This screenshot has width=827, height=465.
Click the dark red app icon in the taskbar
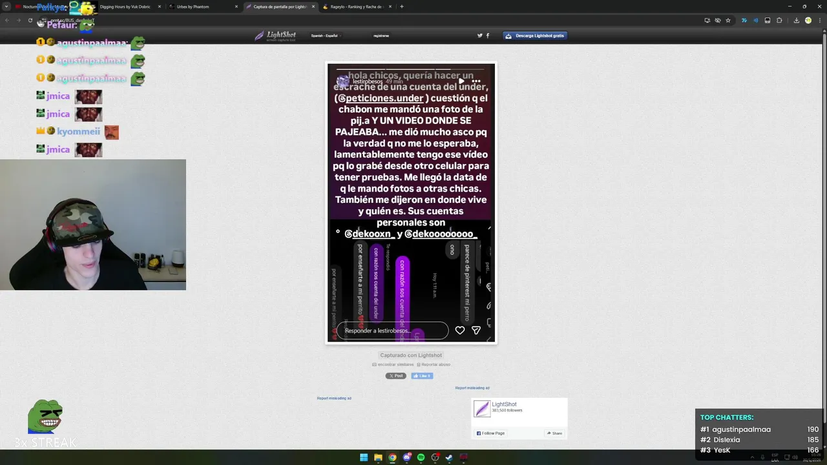[463, 457]
